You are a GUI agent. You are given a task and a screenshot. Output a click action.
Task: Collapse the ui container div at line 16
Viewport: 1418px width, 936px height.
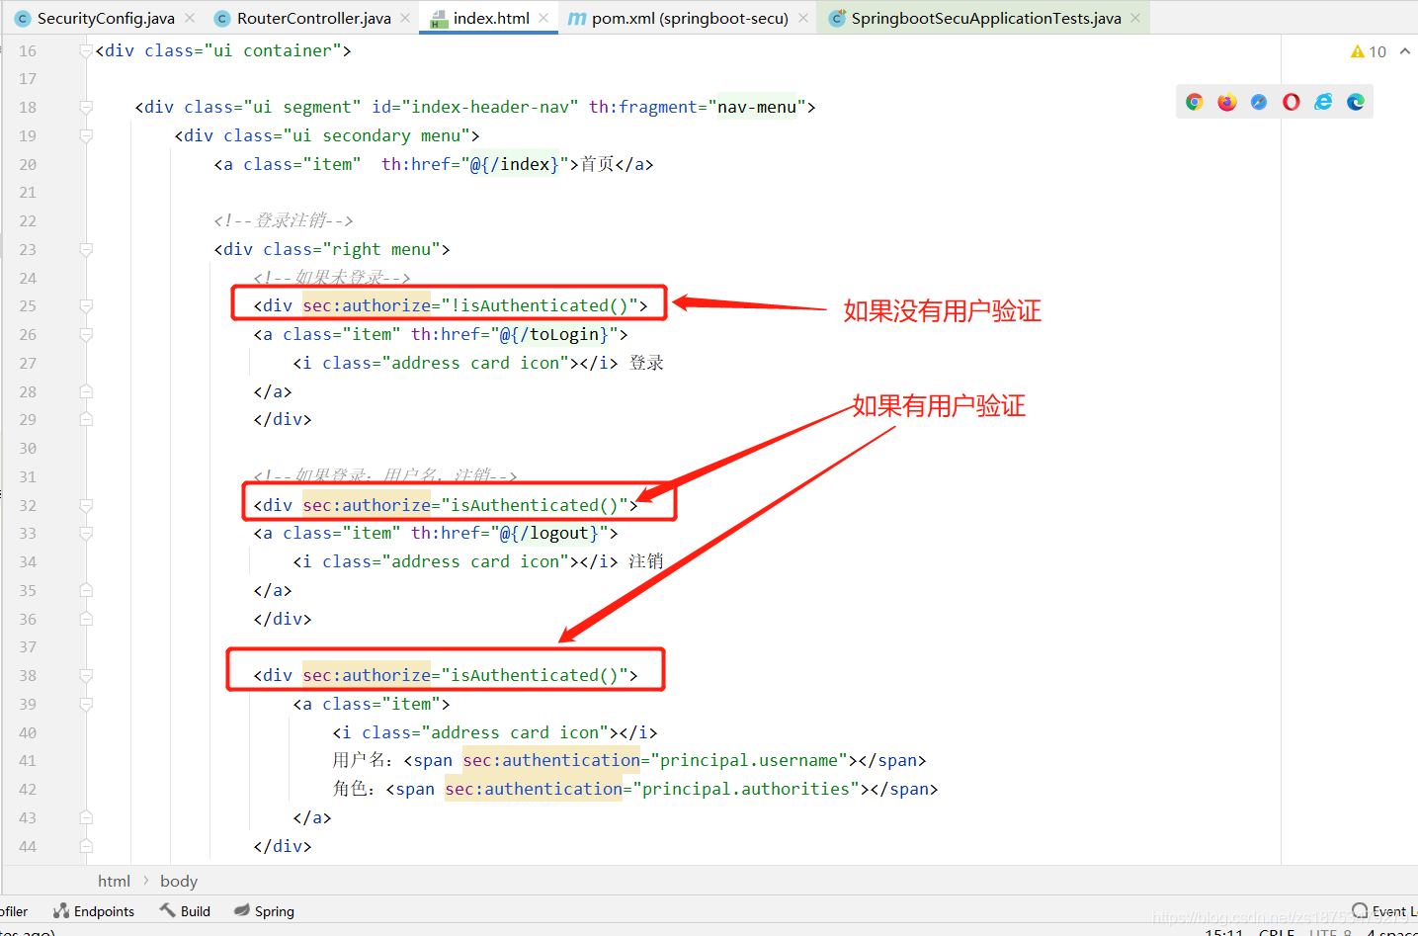point(86,50)
